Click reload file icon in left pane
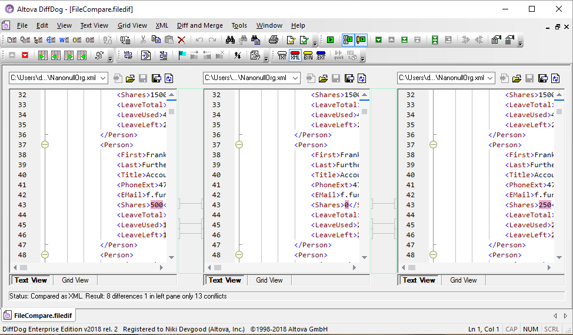Screen dimensions: 573x335 [x=169, y=78]
